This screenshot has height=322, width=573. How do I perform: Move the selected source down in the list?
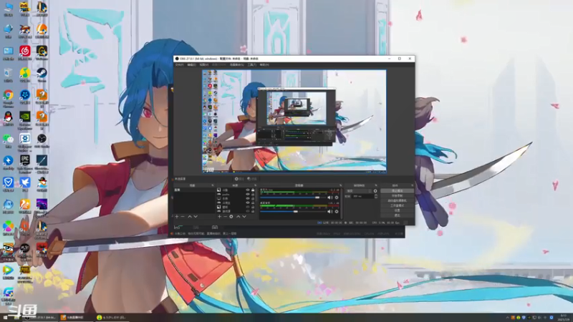pos(244,217)
